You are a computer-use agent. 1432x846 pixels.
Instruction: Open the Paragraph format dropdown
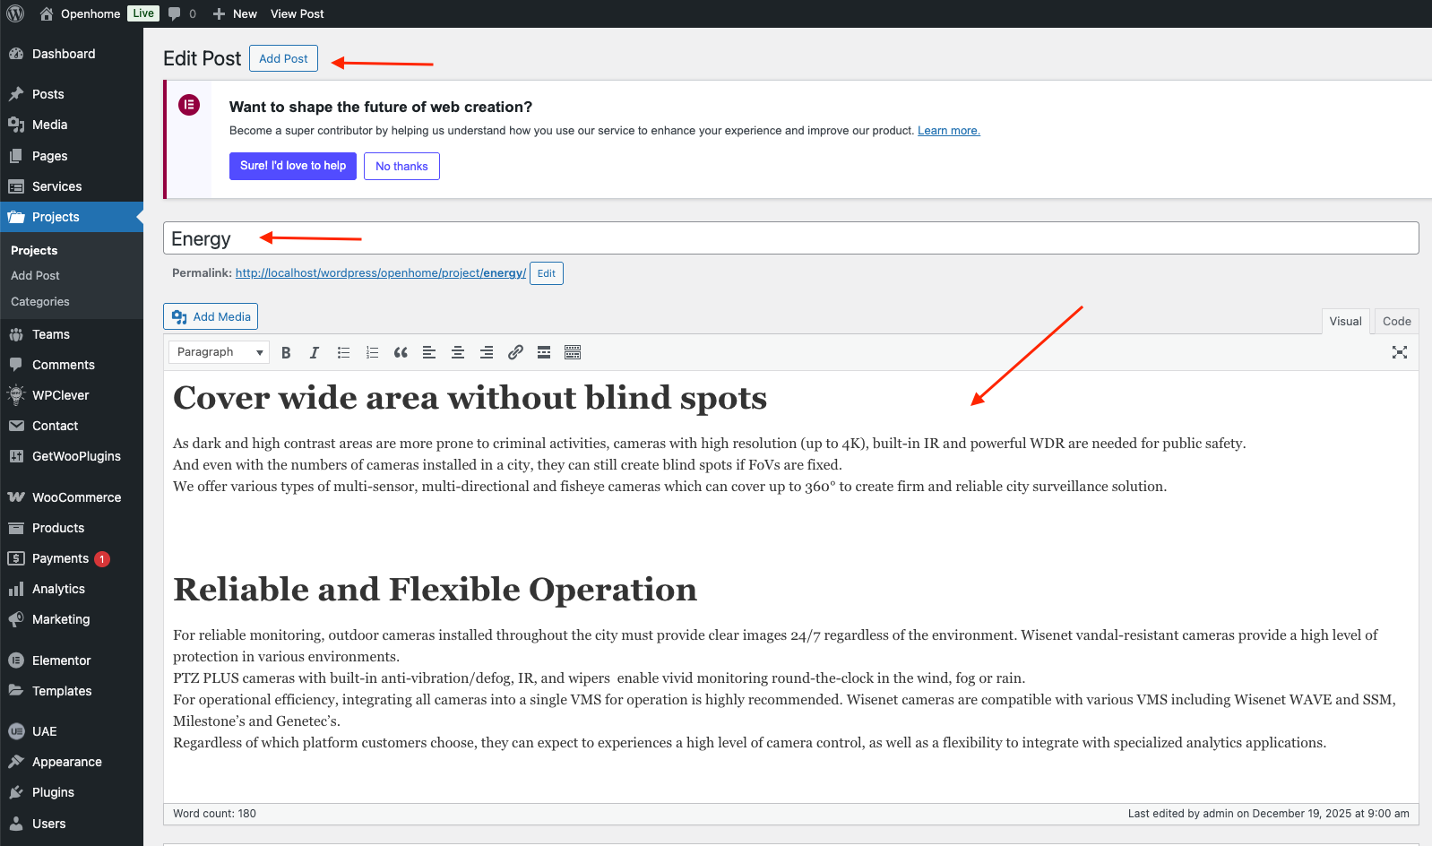(x=220, y=352)
